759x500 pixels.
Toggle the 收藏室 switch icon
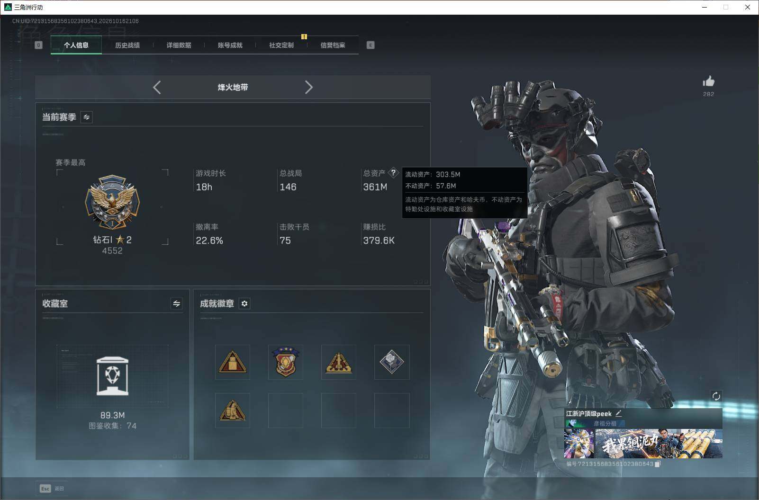[x=177, y=304]
